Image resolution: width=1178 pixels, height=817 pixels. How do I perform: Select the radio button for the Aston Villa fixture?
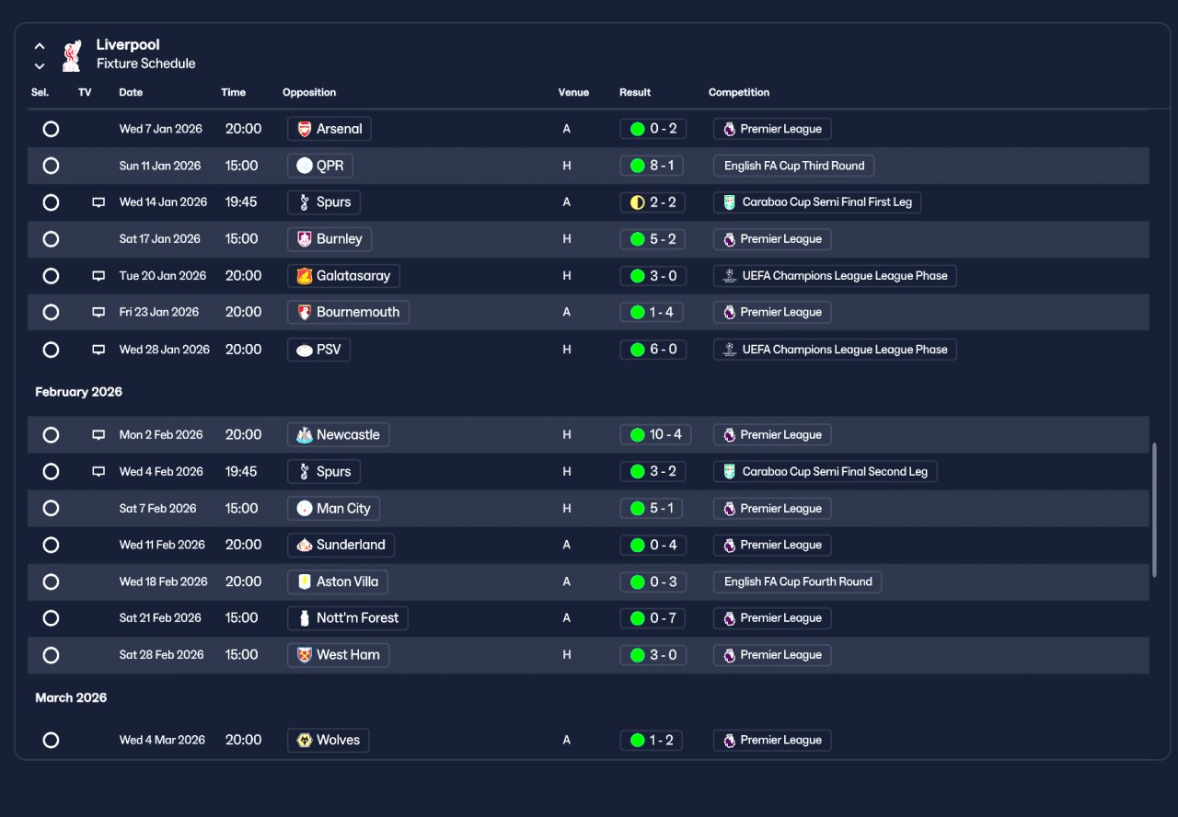coord(51,581)
